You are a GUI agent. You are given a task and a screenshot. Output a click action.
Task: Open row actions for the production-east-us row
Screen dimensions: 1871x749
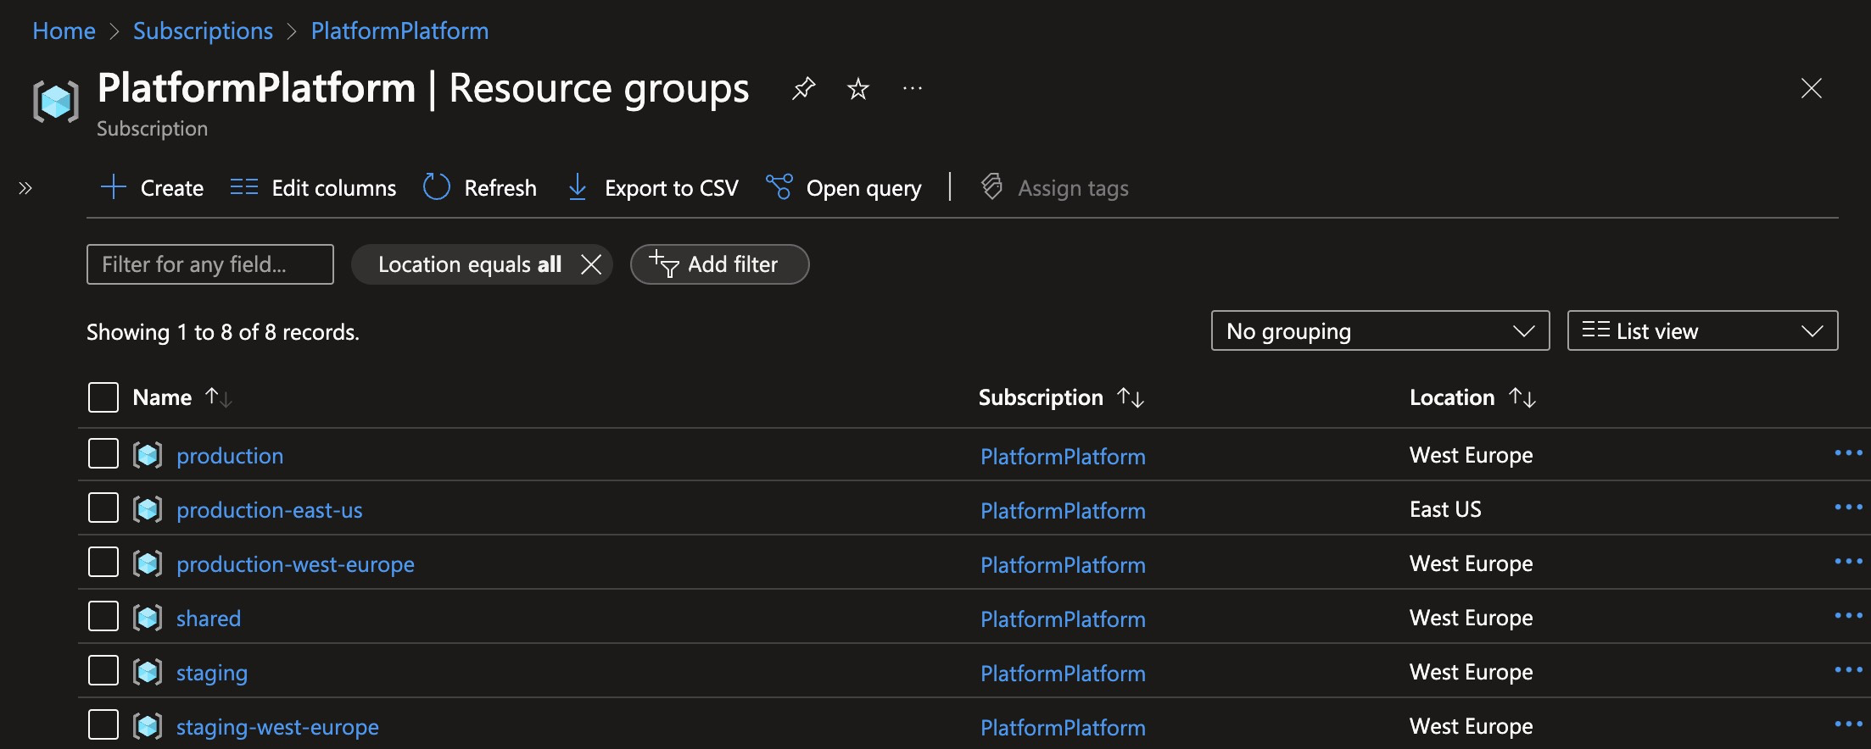(x=1848, y=508)
